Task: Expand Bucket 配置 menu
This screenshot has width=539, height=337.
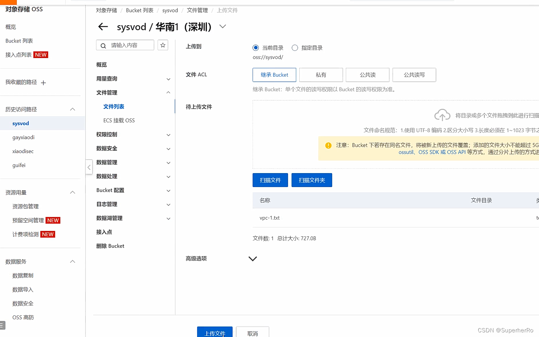Action: 168,191
